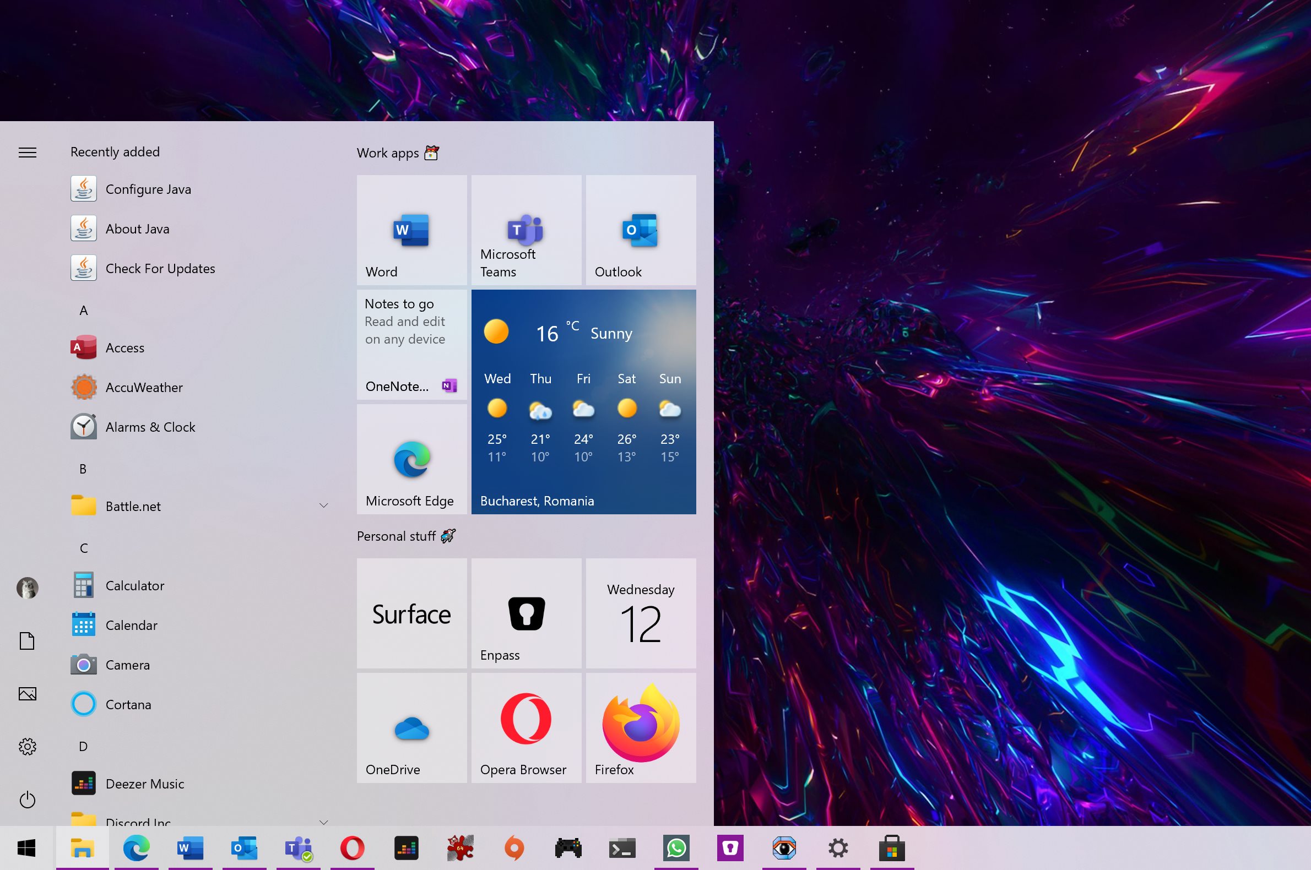Open the OneDrive tile
1311x870 pixels.
click(411, 728)
